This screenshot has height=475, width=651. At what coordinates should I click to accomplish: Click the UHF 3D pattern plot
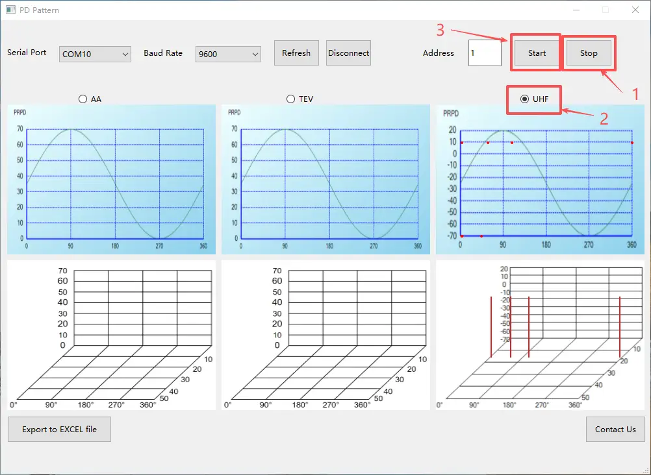(x=540, y=335)
